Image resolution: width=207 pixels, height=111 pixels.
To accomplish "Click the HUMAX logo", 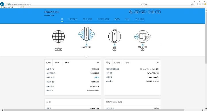I will tap(52, 12).
